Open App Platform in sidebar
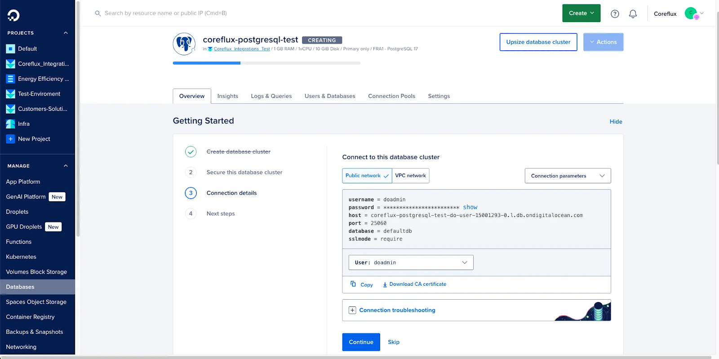The height and width of the screenshot is (359, 719). [x=23, y=182]
